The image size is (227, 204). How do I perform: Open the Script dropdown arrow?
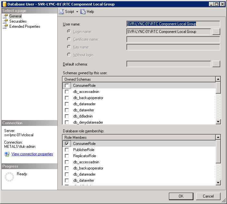coord(77,12)
